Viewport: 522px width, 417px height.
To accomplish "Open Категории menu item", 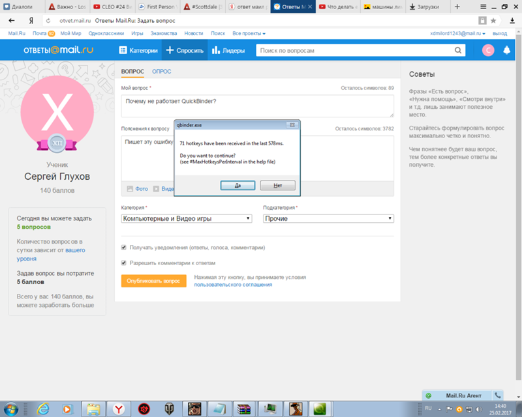I will tap(138, 50).
